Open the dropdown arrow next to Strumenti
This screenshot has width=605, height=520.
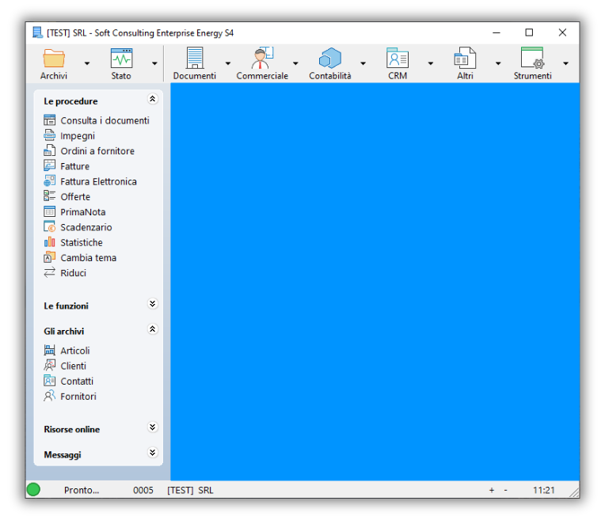click(565, 63)
